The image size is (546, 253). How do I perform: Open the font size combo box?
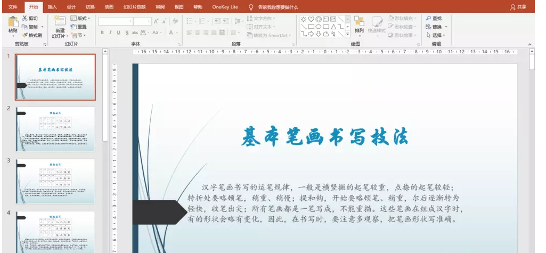pos(142,21)
